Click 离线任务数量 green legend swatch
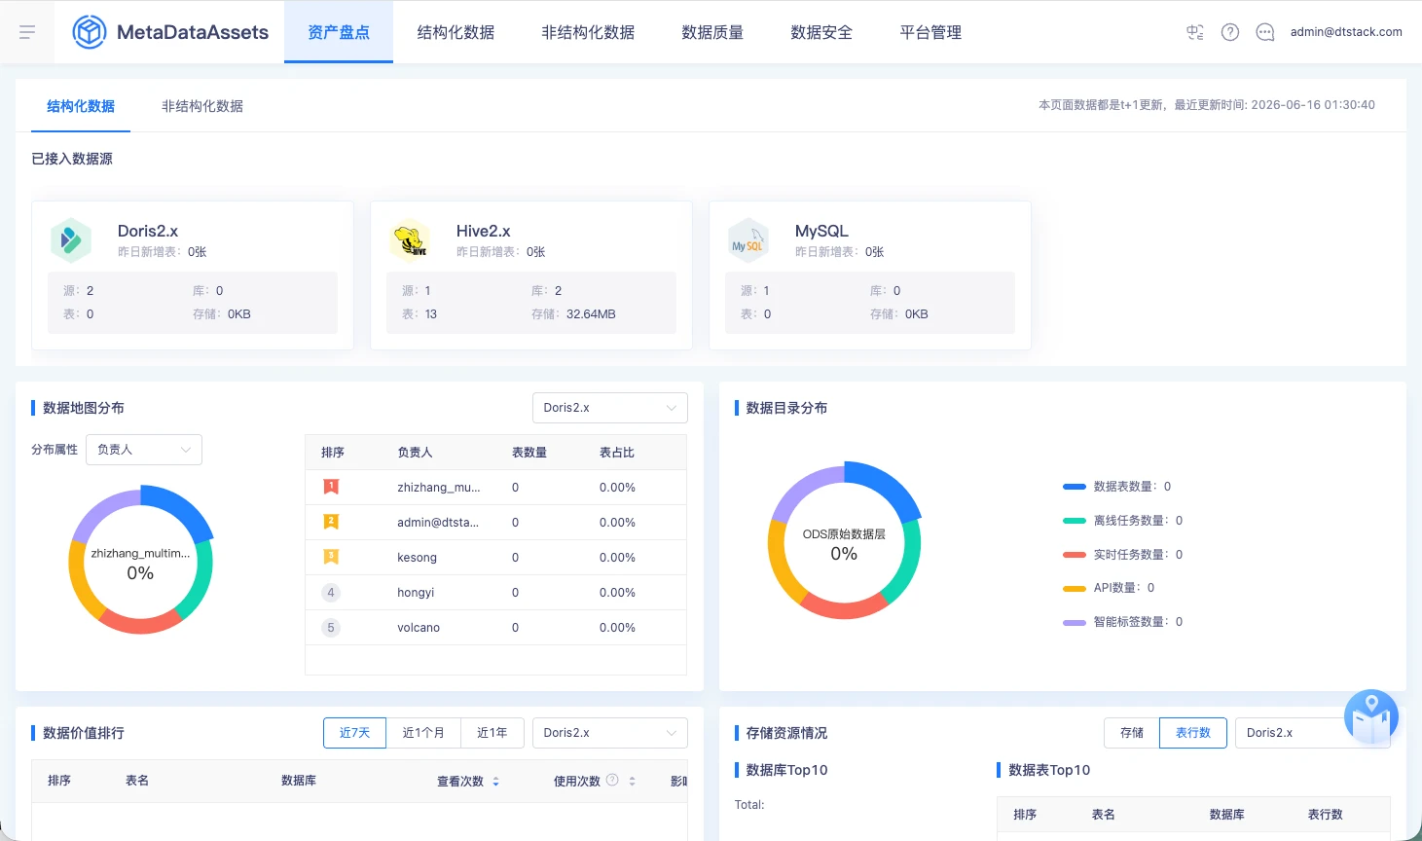This screenshot has height=841, width=1422. coord(1075,521)
